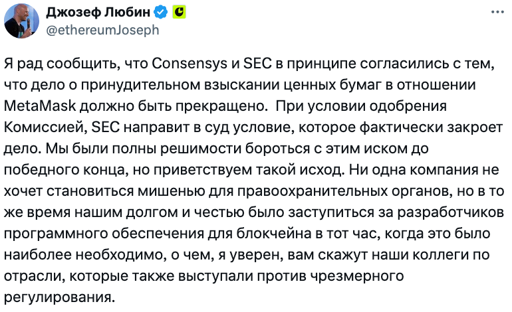Click the word Consensys in the tweet
This screenshot has width=512, height=312.
tap(190, 64)
